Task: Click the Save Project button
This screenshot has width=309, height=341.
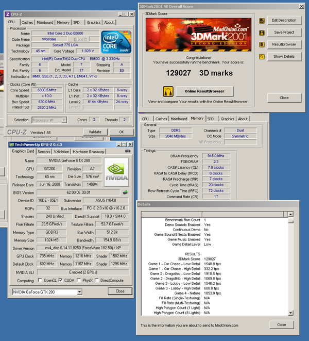Action: [284, 33]
